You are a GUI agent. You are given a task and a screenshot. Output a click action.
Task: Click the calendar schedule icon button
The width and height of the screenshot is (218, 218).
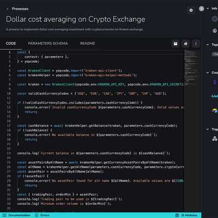pos(175,44)
